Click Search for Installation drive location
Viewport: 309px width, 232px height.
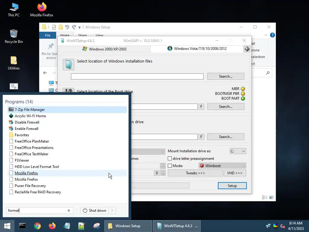point(226,137)
